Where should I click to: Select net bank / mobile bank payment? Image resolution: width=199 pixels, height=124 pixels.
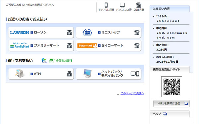click(x=108, y=74)
